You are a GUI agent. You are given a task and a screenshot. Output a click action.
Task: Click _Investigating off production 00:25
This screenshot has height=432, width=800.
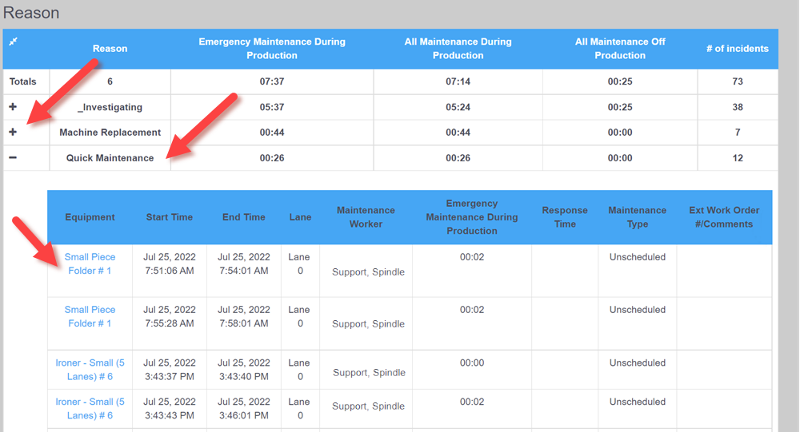point(620,107)
